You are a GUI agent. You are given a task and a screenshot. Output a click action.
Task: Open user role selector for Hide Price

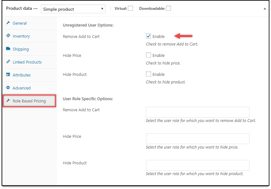(198, 139)
